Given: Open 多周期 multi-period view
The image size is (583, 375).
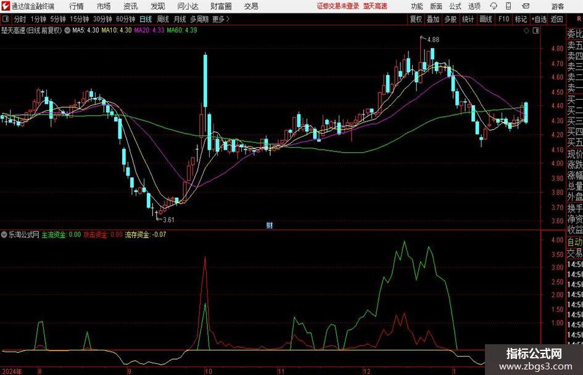Looking at the screenshot, I should 199,19.
